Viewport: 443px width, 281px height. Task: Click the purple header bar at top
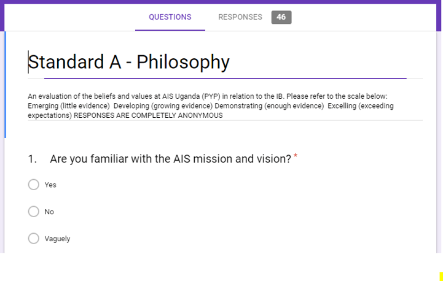pos(221,2)
